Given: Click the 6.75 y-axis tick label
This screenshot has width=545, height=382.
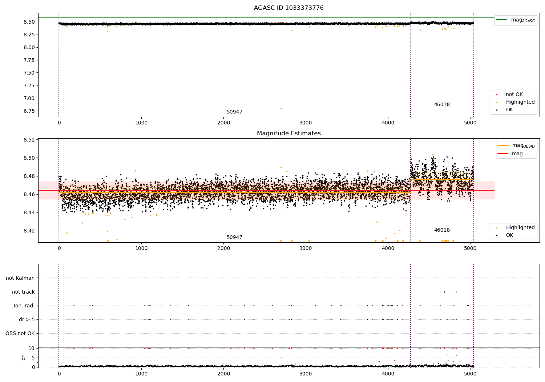Looking at the screenshot, I should pos(29,111).
